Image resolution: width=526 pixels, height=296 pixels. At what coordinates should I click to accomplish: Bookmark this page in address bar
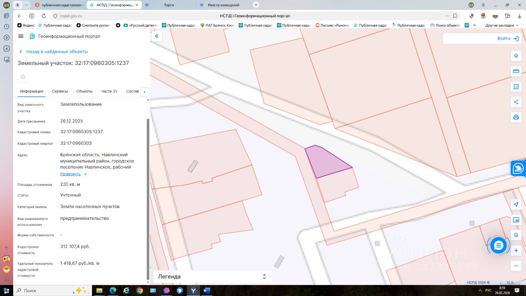coord(455,16)
